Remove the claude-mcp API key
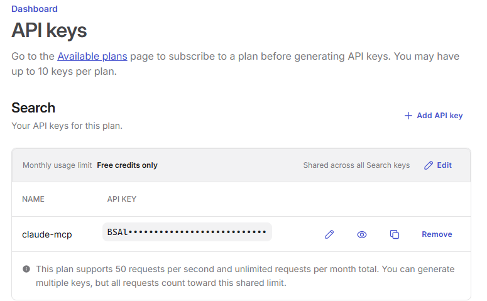This screenshot has width=487, height=301. click(x=437, y=234)
